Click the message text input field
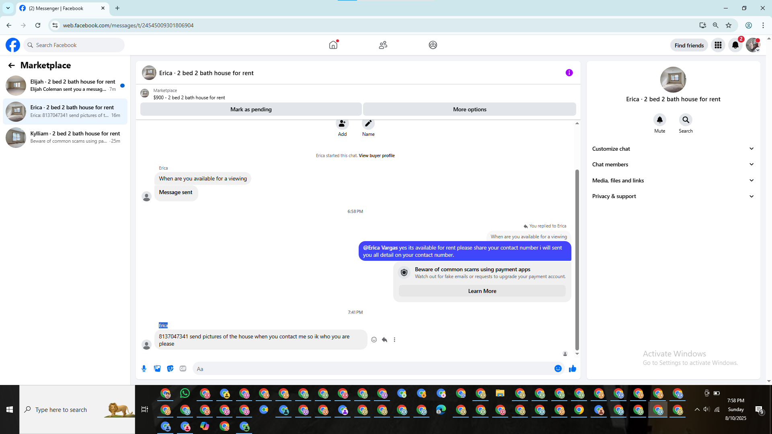772x434 pixels. coord(374,369)
